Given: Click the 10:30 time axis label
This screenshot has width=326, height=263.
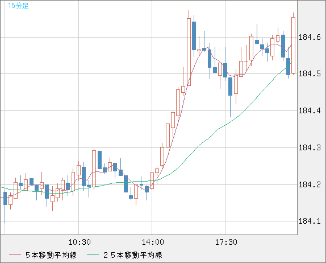Looking at the screenshot, I should pos(80,242).
